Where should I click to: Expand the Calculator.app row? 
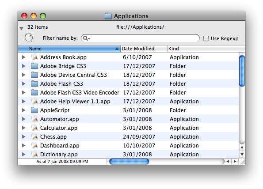tap(24, 128)
